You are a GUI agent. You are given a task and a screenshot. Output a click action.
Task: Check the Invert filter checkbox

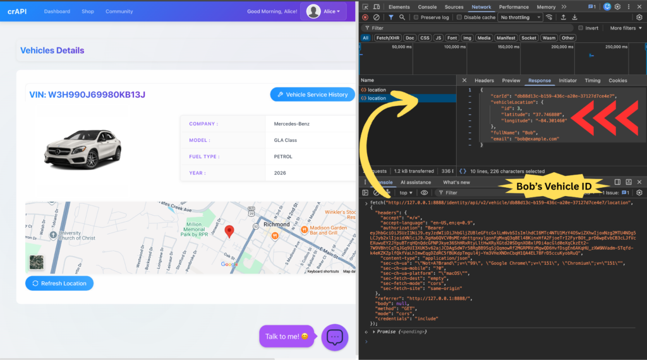pyautogui.click(x=581, y=28)
